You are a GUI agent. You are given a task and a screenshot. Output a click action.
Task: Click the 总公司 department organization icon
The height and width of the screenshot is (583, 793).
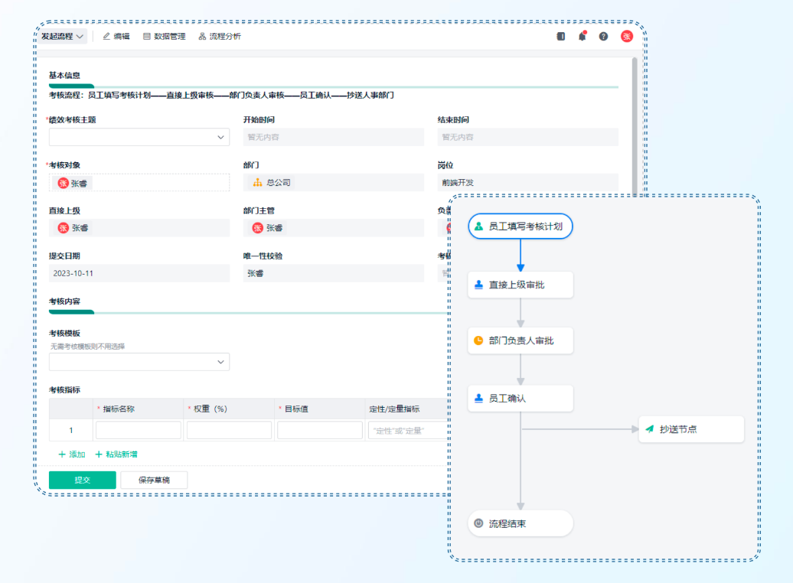[x=257, y=183]
